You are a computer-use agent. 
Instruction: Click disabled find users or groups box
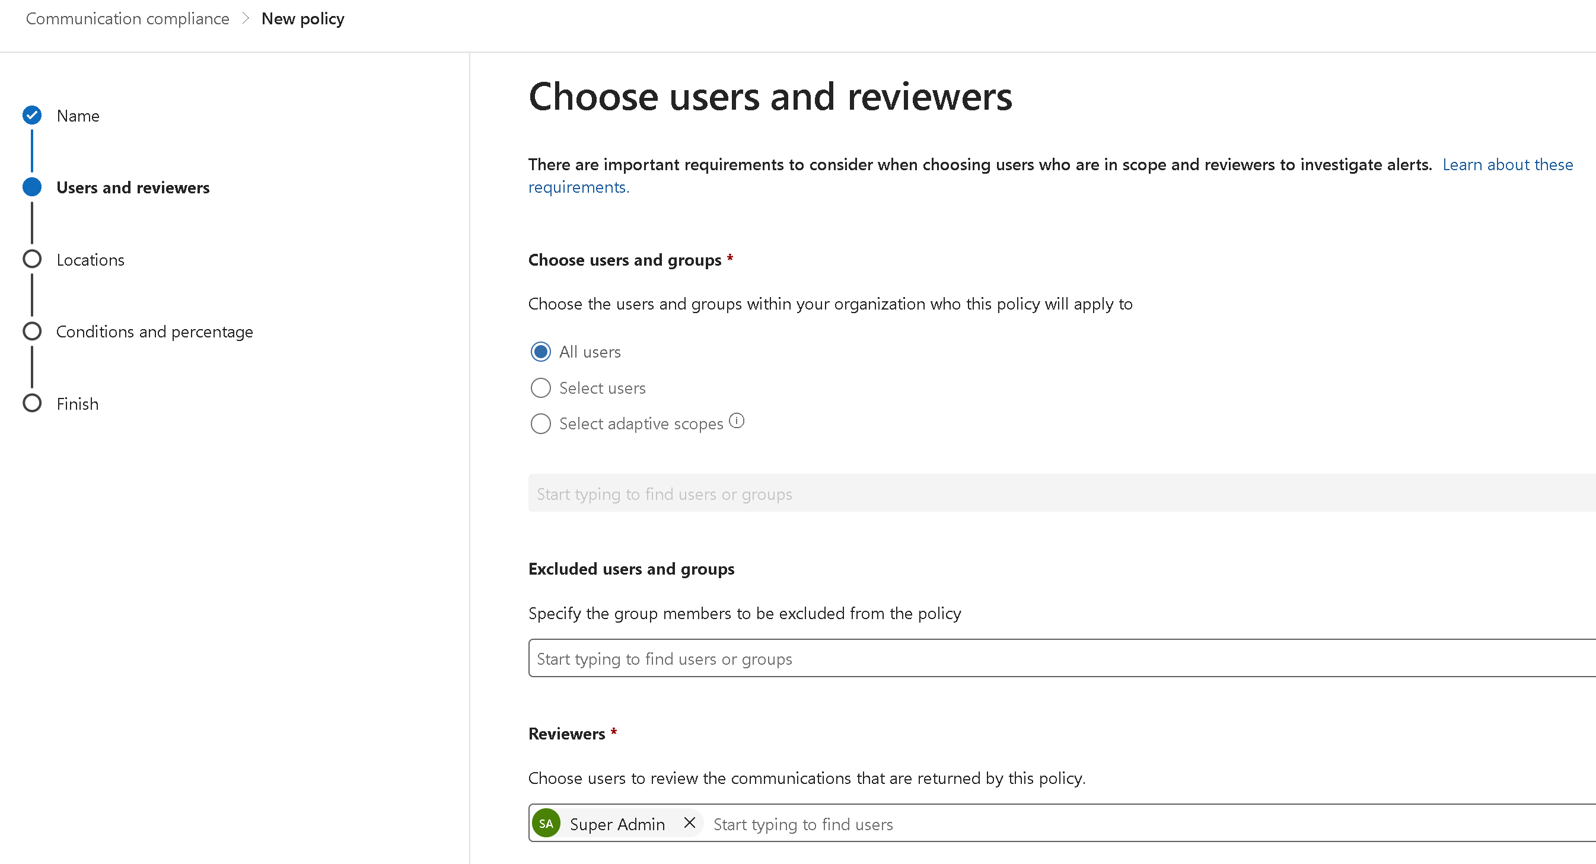pos(1053,493)
